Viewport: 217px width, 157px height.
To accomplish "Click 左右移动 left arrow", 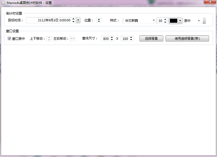I will pyautogui.click(x=72, y=38).
